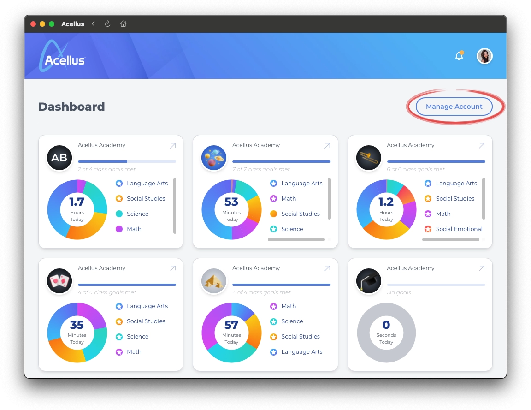This screenshot has width=531, height=410.
Task: Click the Acellus window title text
Action: 73,24
